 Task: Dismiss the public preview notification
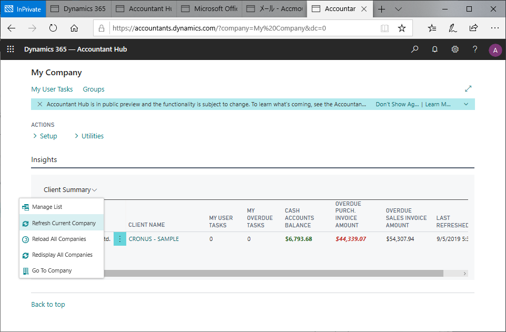[x=39, y=104]
